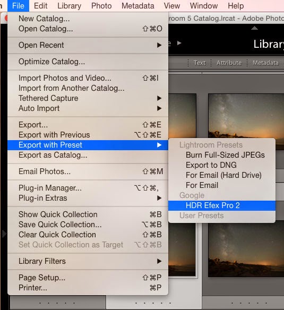Select Email Photos...

88,171
